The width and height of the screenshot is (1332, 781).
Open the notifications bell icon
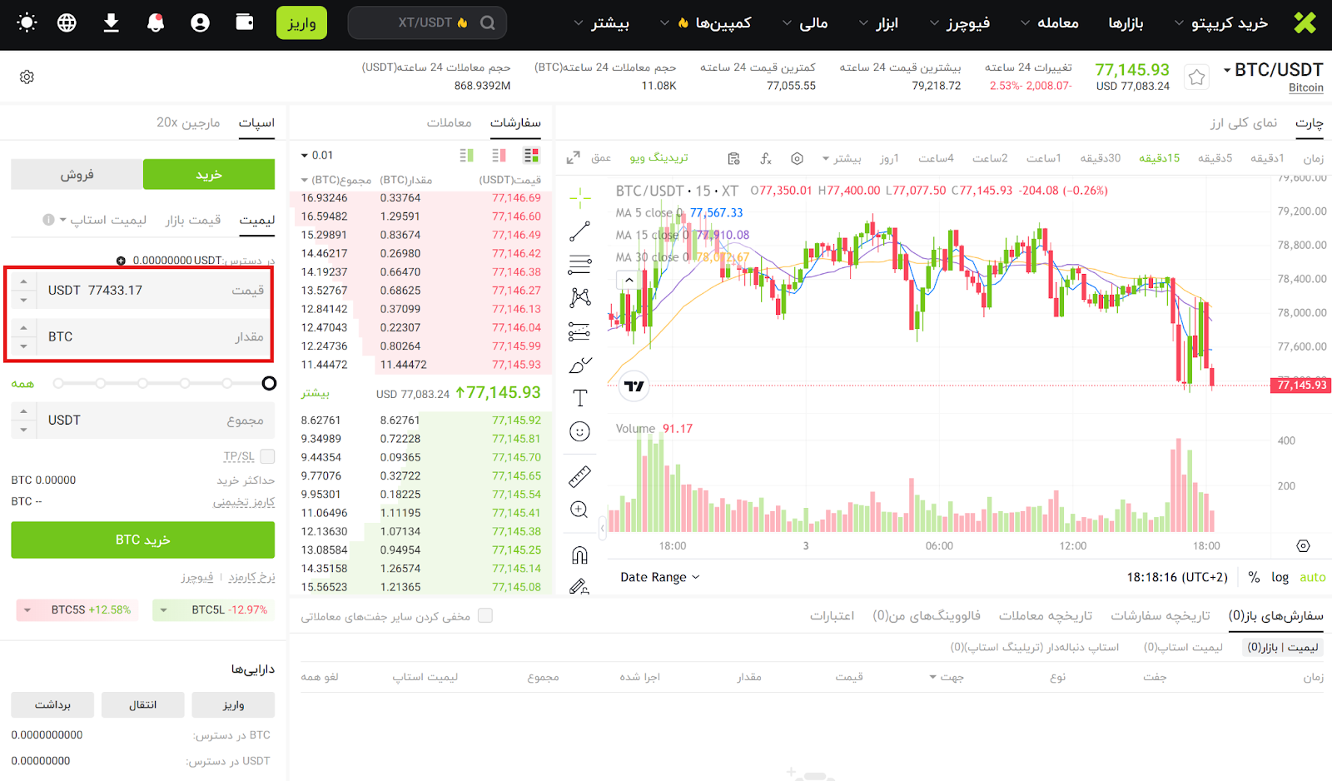click(156, 22)
